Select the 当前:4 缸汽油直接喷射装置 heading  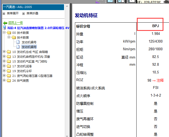coord(38,28)
